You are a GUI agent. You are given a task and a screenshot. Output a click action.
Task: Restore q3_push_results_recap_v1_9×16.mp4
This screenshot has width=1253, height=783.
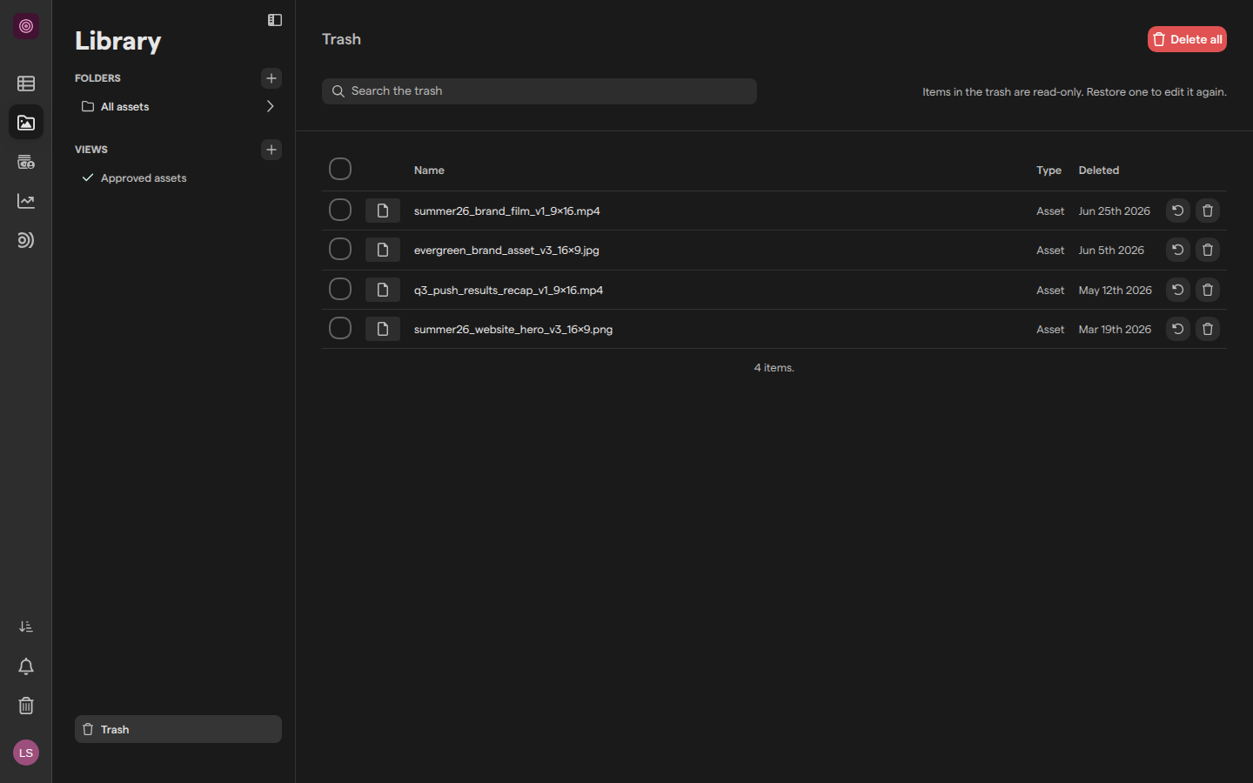click(x=1177, y=290)
